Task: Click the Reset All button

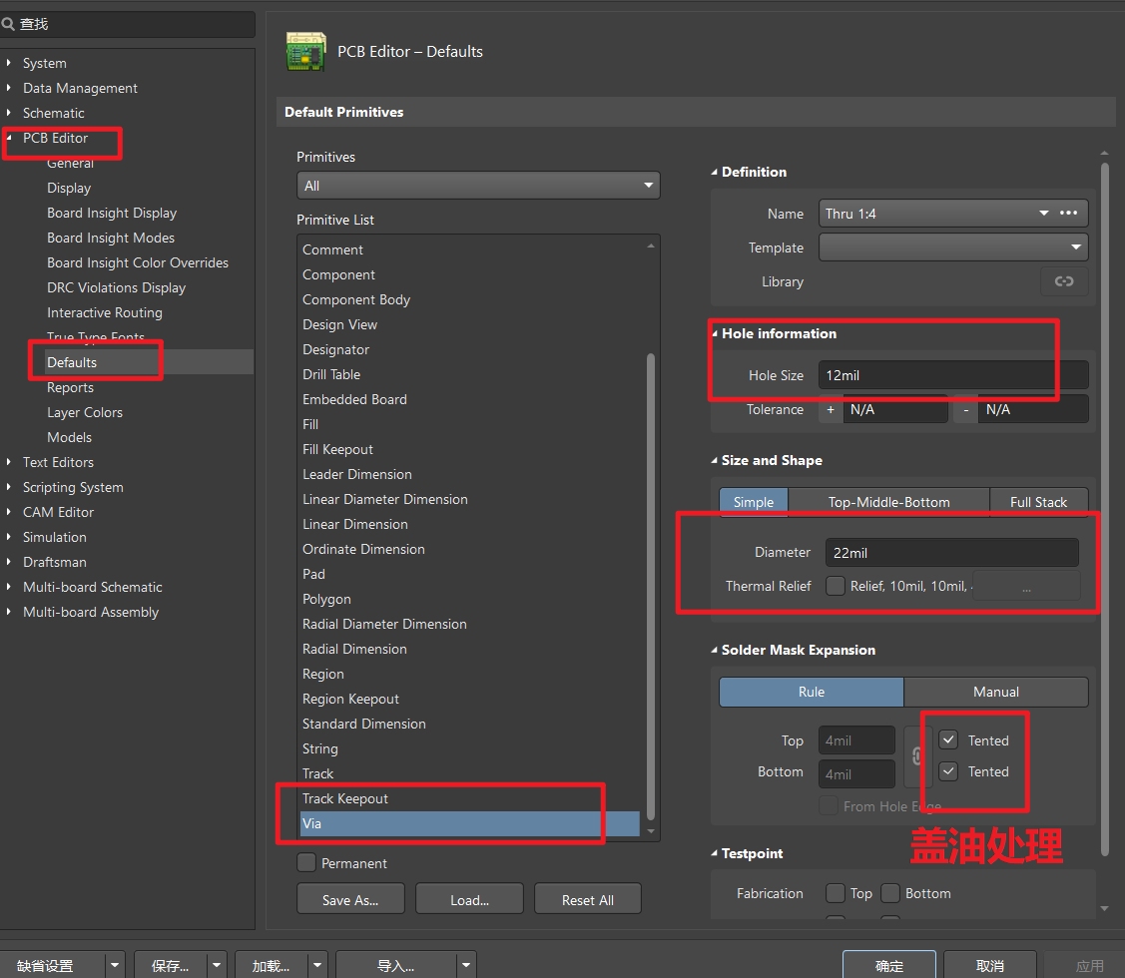Action: 588,899
